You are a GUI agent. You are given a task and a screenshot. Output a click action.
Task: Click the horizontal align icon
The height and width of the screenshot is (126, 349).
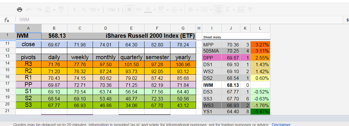[191, 10]
